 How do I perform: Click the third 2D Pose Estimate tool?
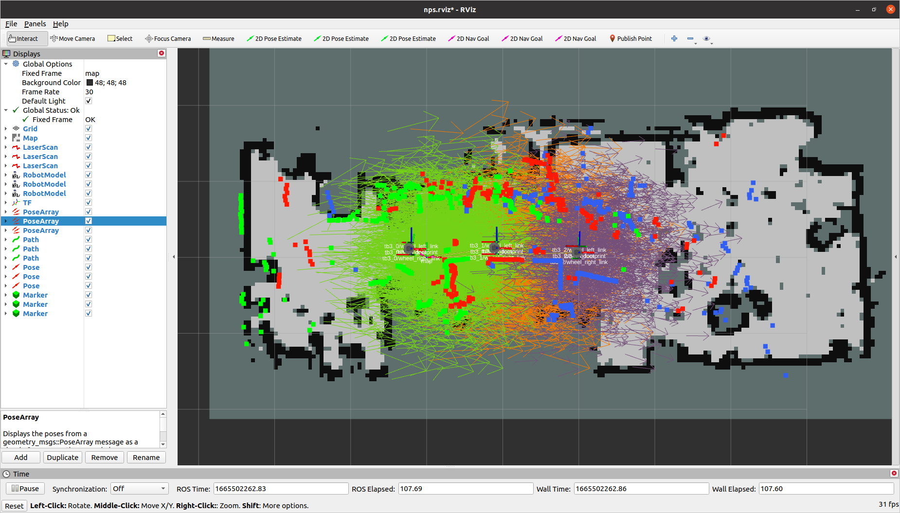pos(408,38)
